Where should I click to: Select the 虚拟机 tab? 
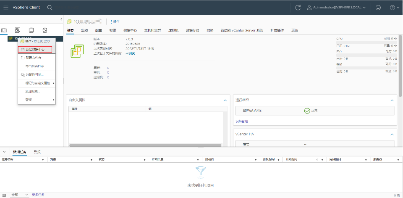click(x=173, y=30)
